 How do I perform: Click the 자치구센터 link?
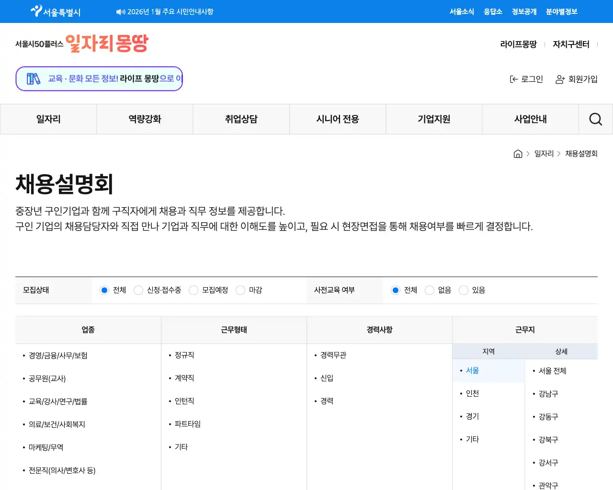coord(570,44)
